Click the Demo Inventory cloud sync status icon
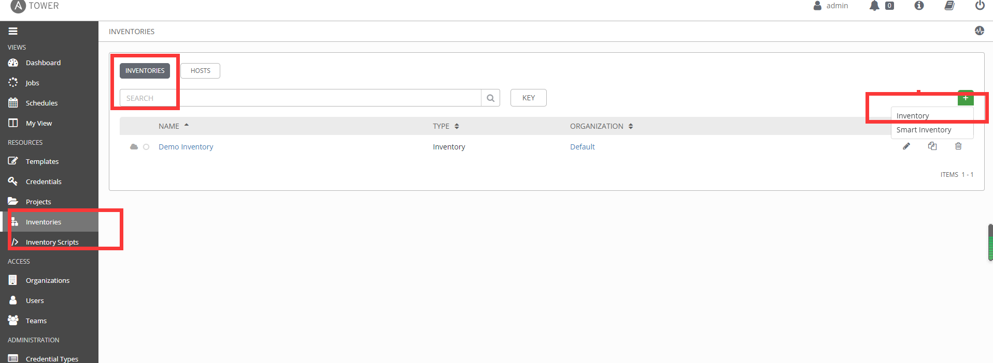This screenshot has width=993, height=363. click(134, 147)
